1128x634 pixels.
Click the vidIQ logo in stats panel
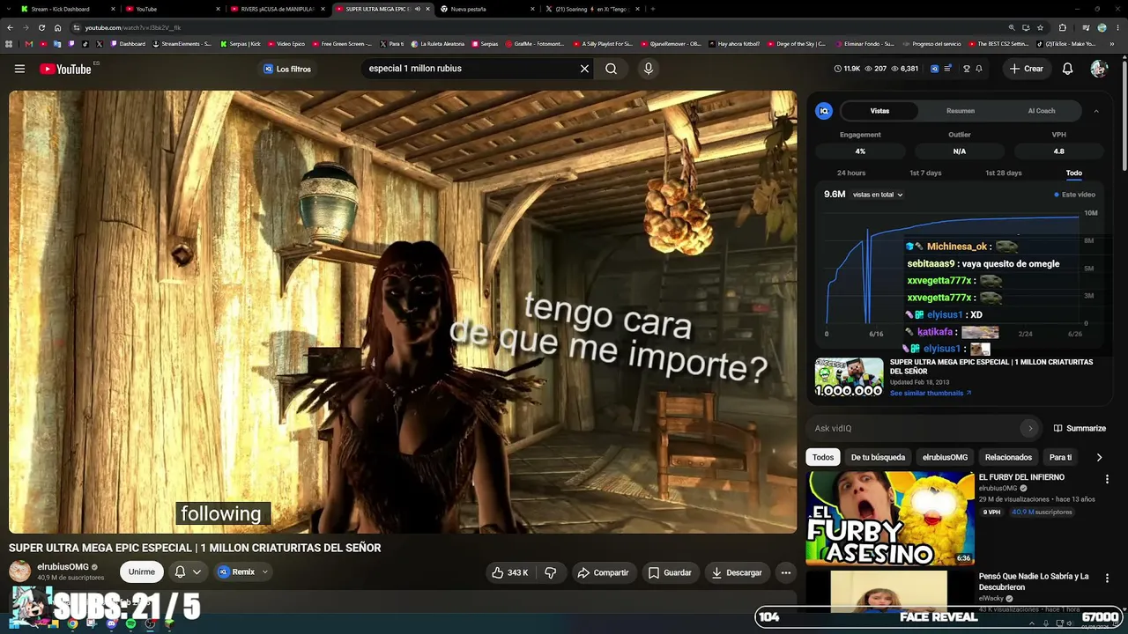(x=824, y=111)
